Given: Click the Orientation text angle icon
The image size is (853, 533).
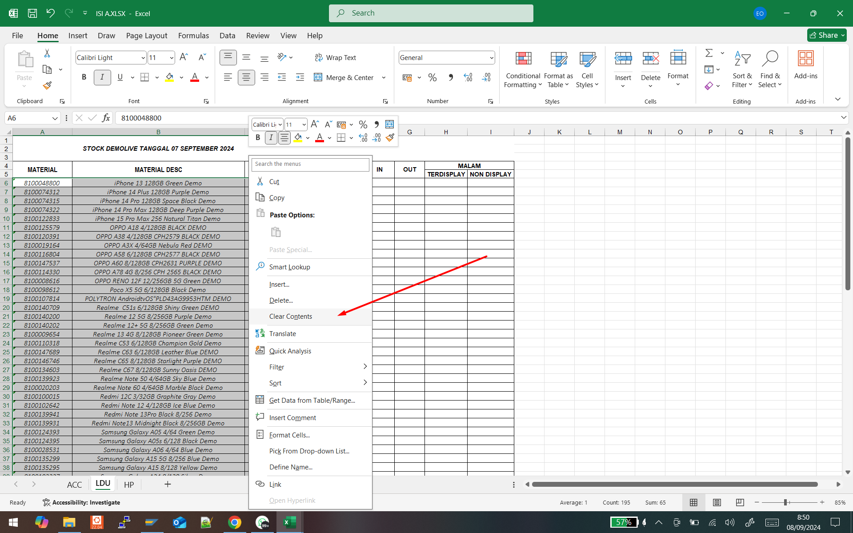Looking at the screenshot, I should pyautogui.click(x=282, y=57).
